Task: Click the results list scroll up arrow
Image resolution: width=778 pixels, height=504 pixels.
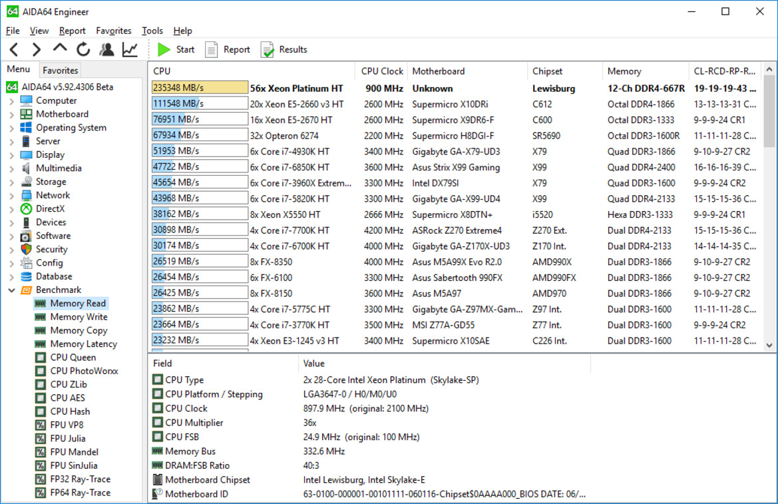Action: tap(769, 69)
